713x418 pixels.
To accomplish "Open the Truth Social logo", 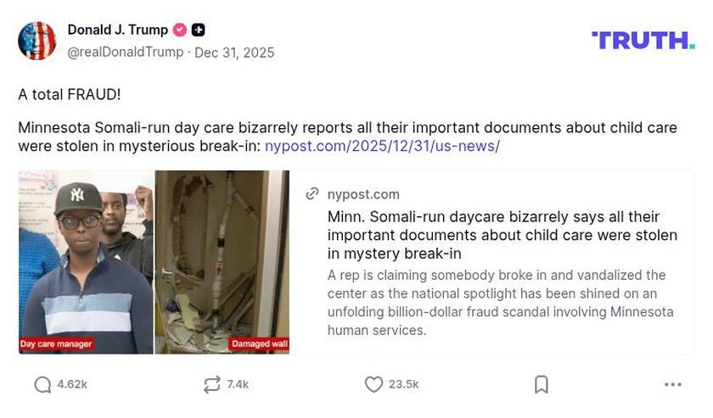I will pyautogui.click(x=643, y=40).
